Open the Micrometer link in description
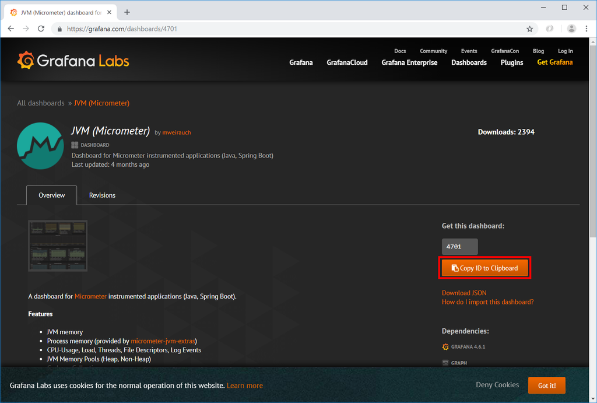The height and width of the screenshot is (403, 597). (x=90, y=296)
